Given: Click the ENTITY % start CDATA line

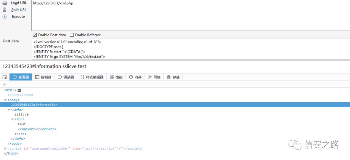Looking at the screenshot, I should 59,52.
